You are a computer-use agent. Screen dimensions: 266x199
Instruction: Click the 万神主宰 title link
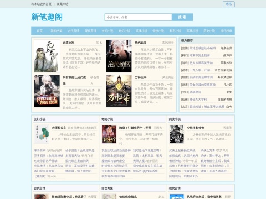point(140,78)
